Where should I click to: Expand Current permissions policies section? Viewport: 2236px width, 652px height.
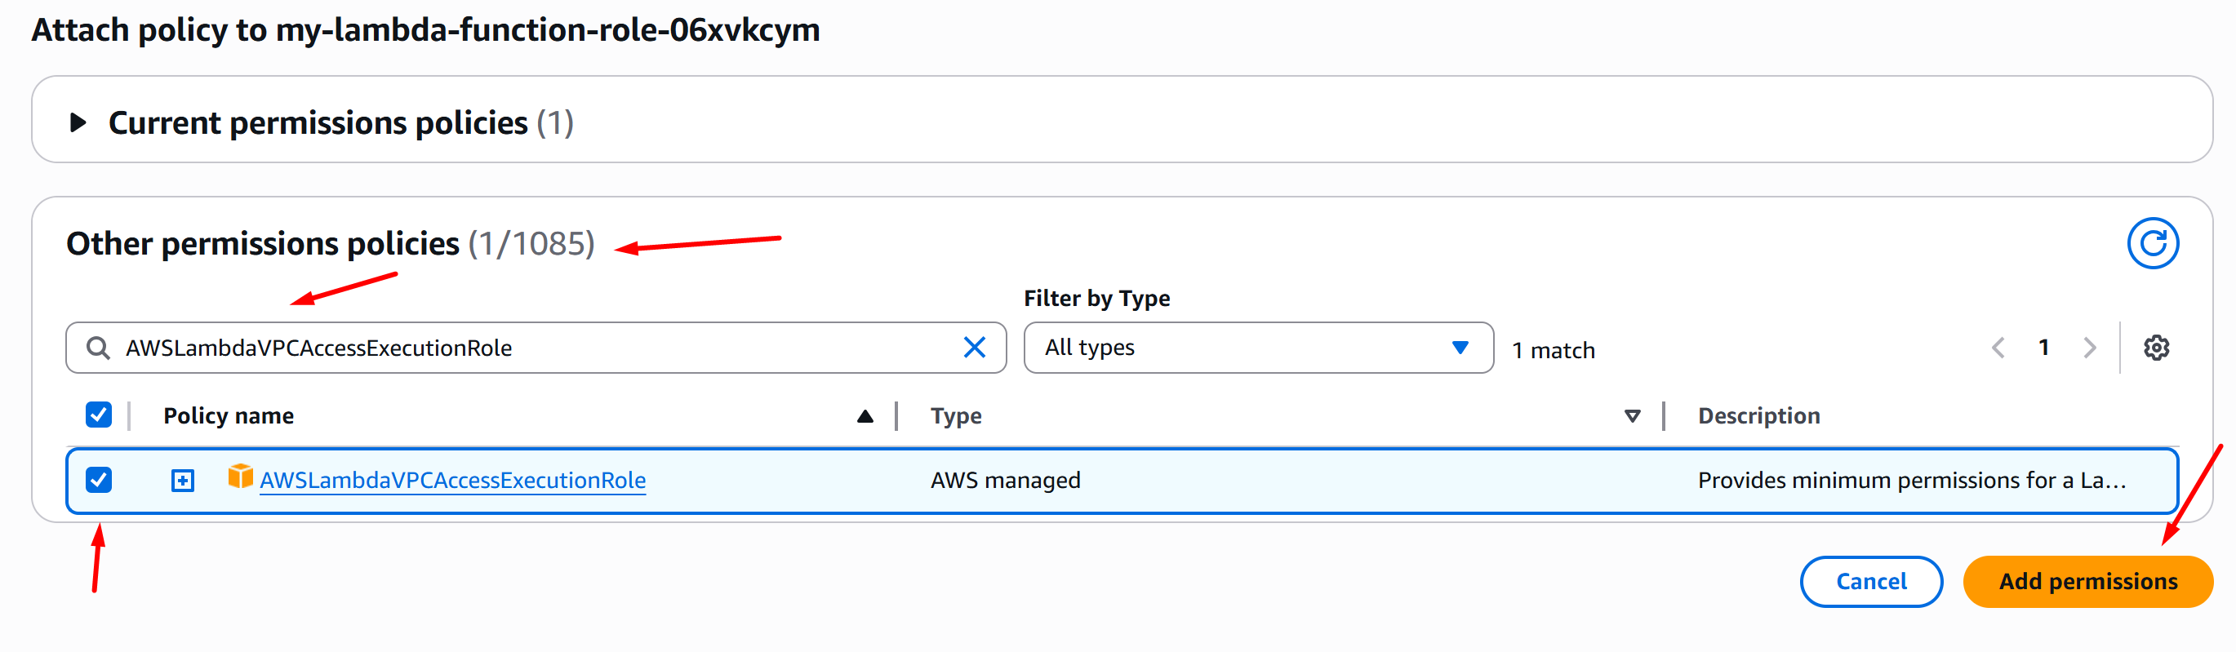tap(78, 122)
